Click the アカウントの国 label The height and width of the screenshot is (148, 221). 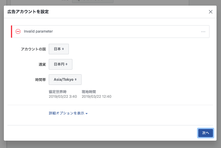pyautogui.click(x=33, y=49)
